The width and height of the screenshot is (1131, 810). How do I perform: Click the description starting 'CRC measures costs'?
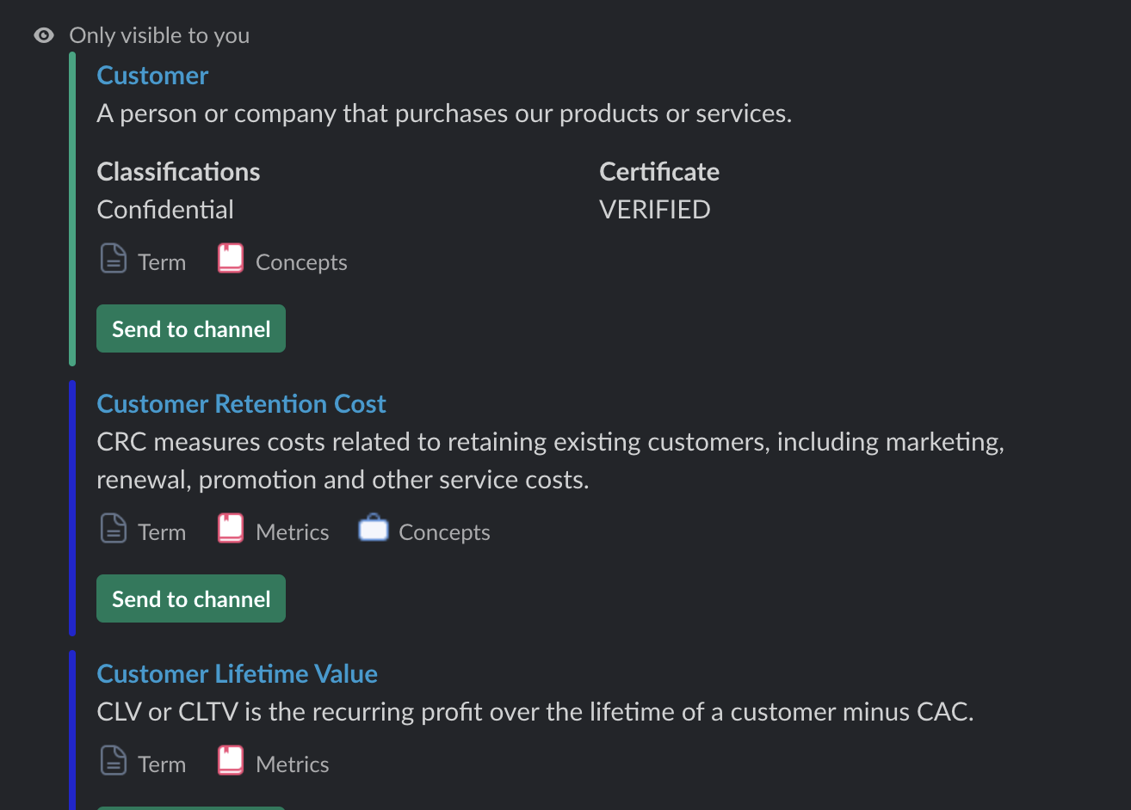coord(551,461)
